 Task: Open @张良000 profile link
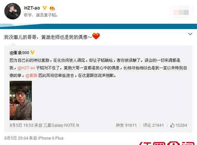coord(19,52)
